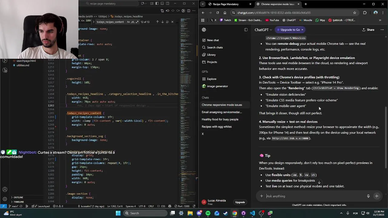This screenshot has height=218, width=388.
Task: Change the CRLF line ending setting
Action: (151, 206)
